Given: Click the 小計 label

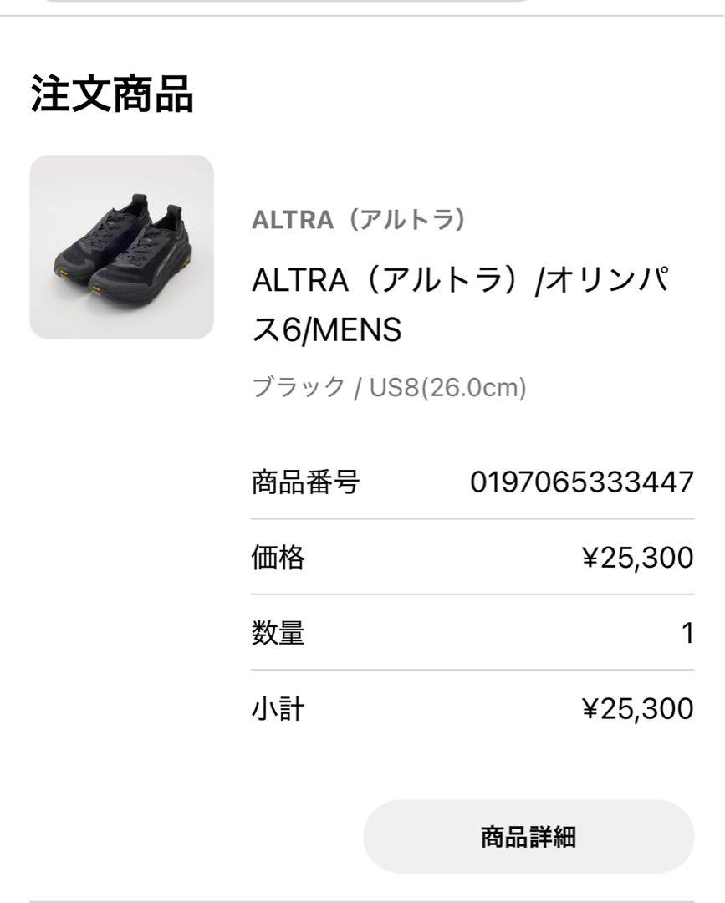Looking at the screenshot, I should point(278,708).
